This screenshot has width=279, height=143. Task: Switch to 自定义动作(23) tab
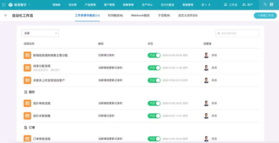188,15
